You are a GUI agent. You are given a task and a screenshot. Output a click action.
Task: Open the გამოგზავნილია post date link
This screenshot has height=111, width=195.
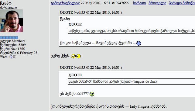[65, 3]
